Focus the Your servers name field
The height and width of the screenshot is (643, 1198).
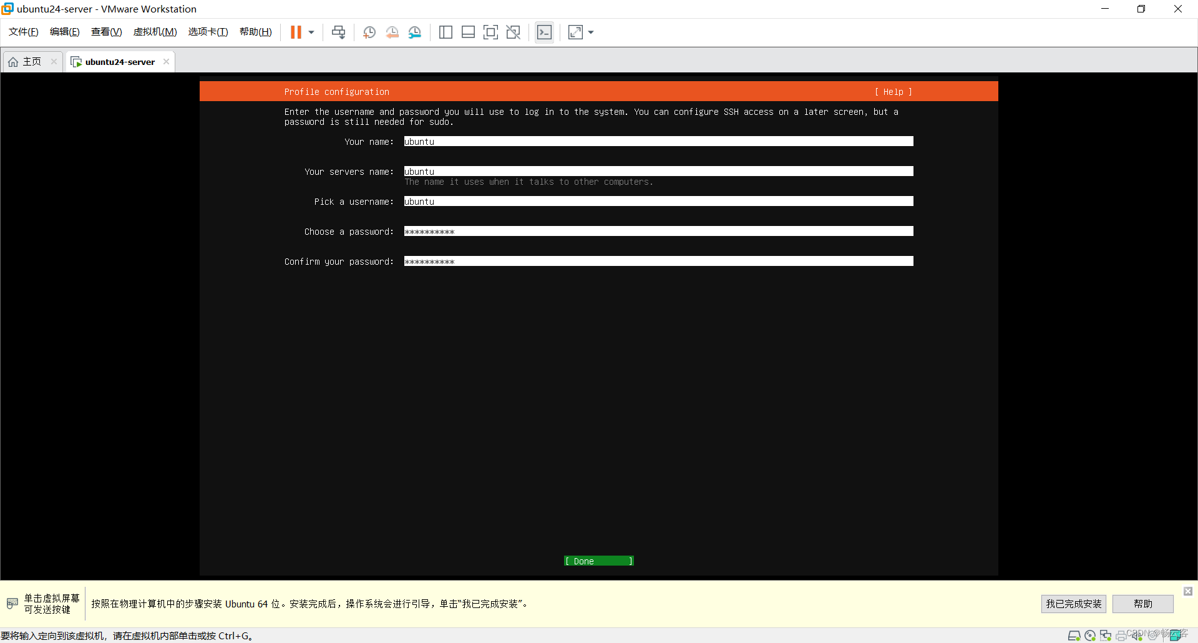659,172
